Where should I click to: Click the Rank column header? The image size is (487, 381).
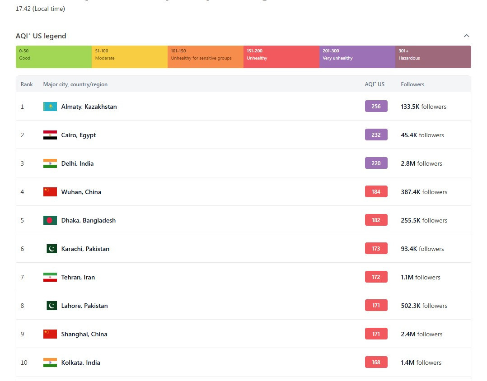tap(27, 84)
